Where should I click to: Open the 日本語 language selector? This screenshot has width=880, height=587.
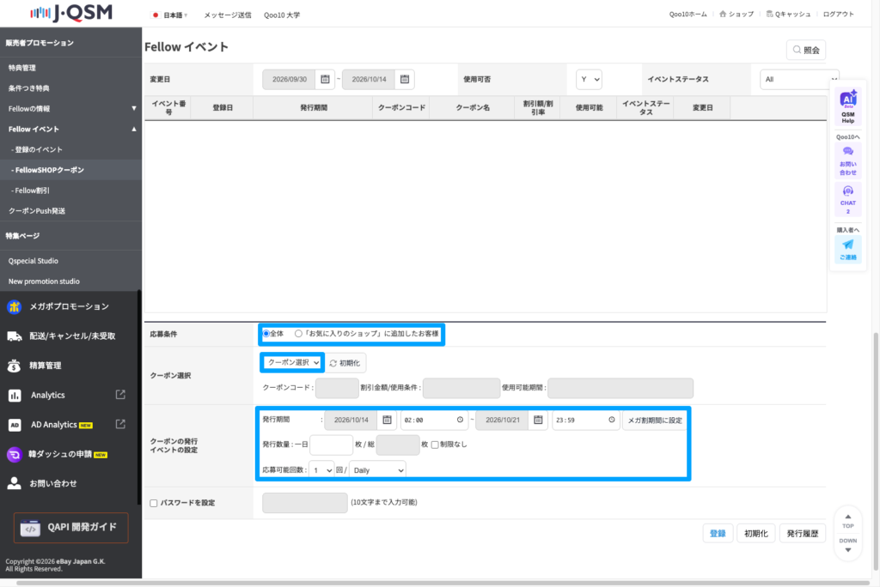click(x=171, y=15)
